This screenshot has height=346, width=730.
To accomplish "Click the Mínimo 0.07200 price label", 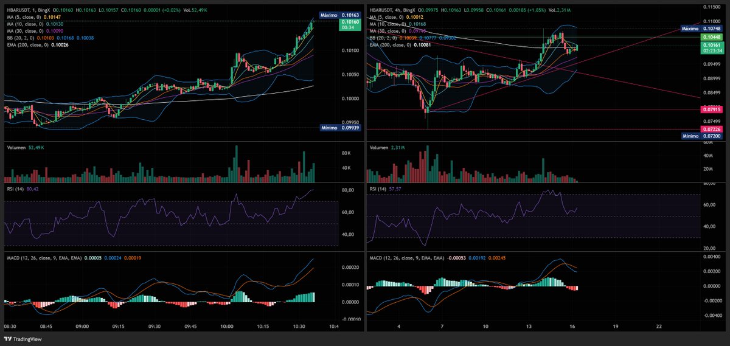I will coord(701,136).
